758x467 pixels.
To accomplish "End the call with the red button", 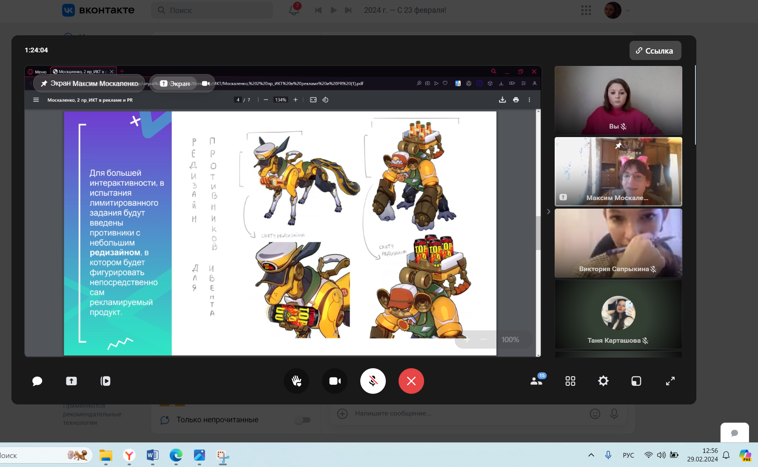I will [x=411, y=381].
